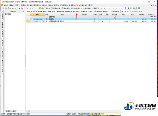
Task: Click the first-record navigation arrow
Action: 102,8
